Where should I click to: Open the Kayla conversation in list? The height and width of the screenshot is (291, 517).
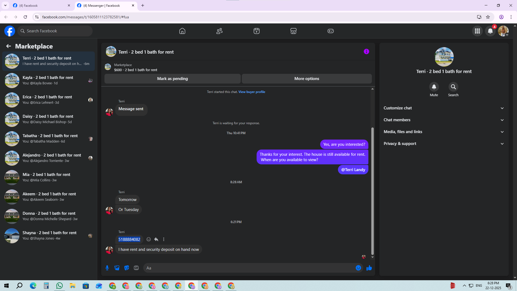48,80
